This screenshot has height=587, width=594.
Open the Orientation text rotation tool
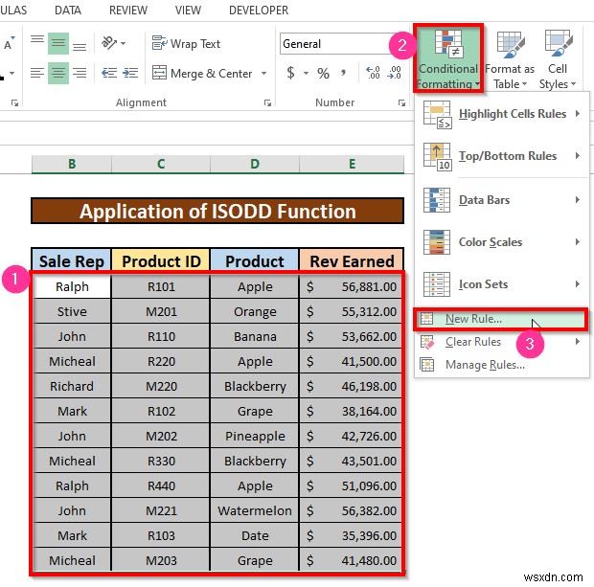coord(109,43)
